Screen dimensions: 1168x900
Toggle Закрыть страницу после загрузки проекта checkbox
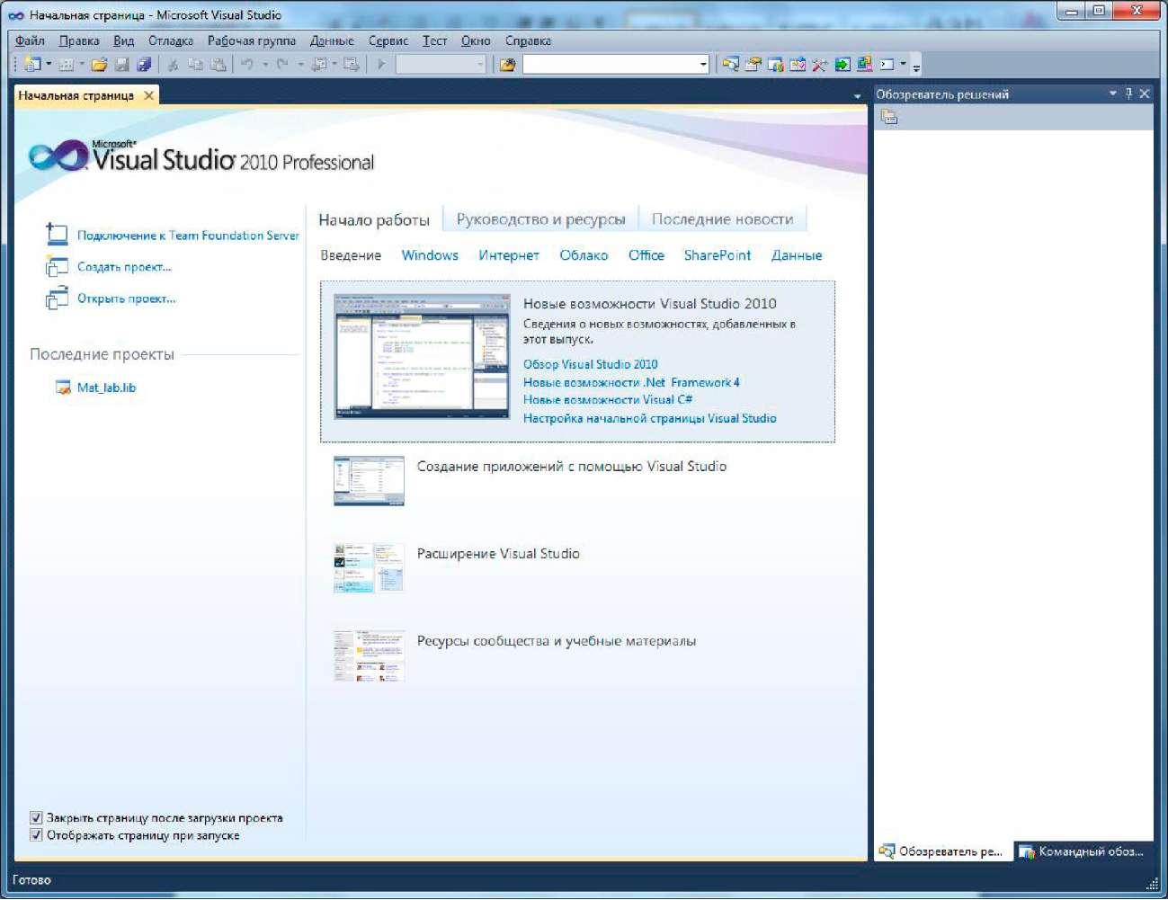[36, 818]
